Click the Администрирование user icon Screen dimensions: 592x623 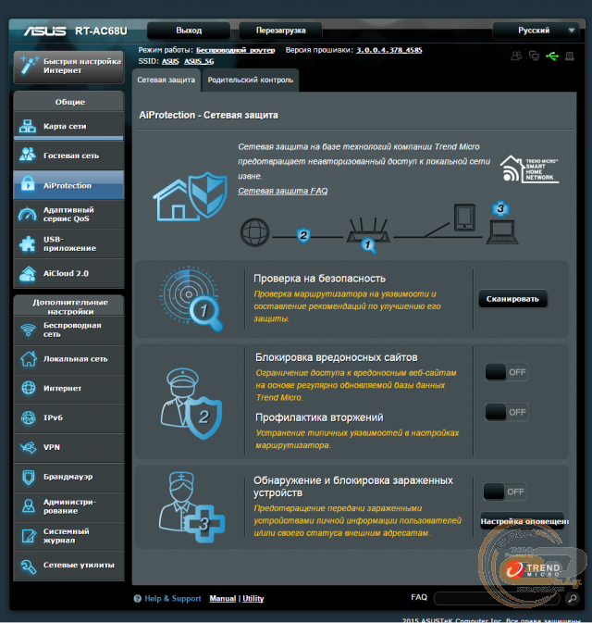point(28,506)
